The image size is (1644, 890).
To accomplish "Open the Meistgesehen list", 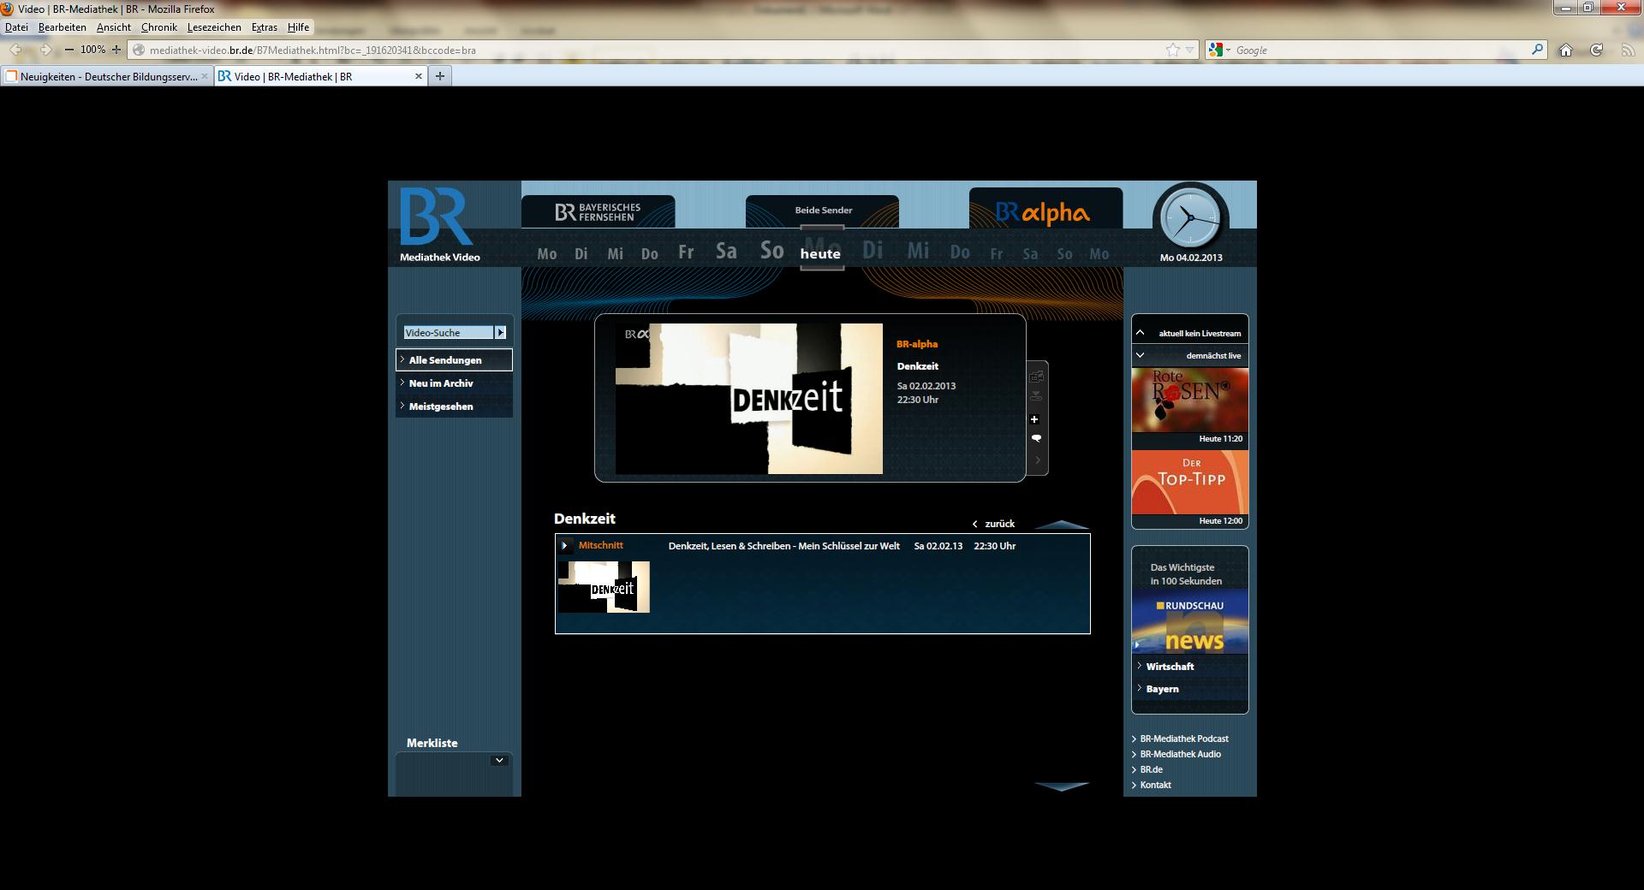I will [x=455, y=406].
